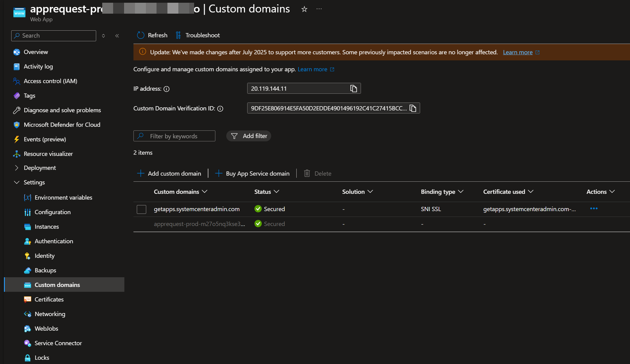Click the Refresh icon in the toolbar
This screenshot has width=630, height=364.
pos(140,35)
